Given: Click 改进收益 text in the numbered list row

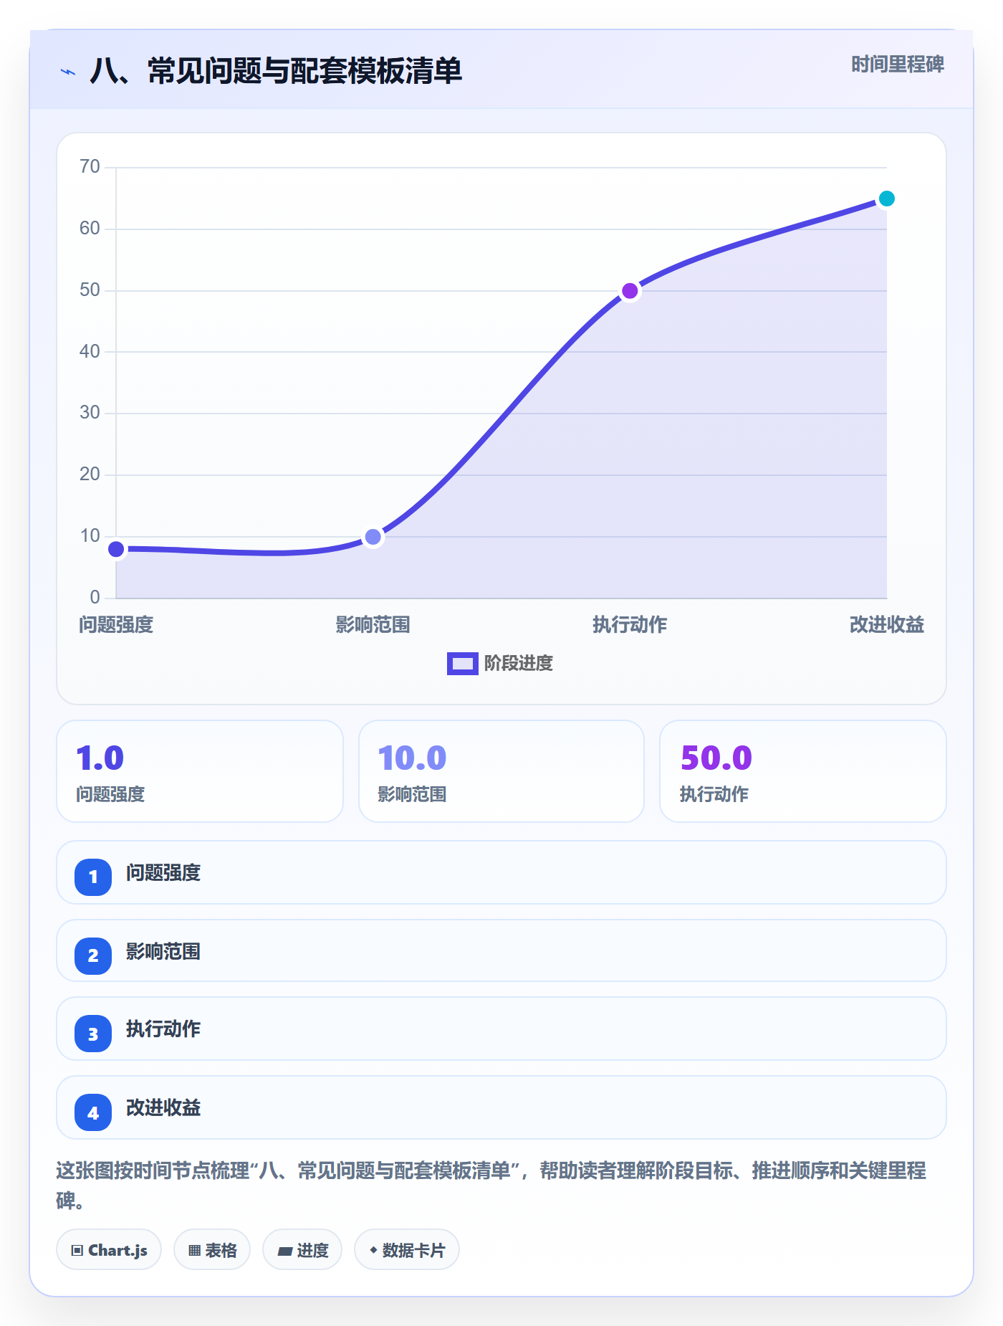Looking at the screenshot, I should tap(163, 1108).
